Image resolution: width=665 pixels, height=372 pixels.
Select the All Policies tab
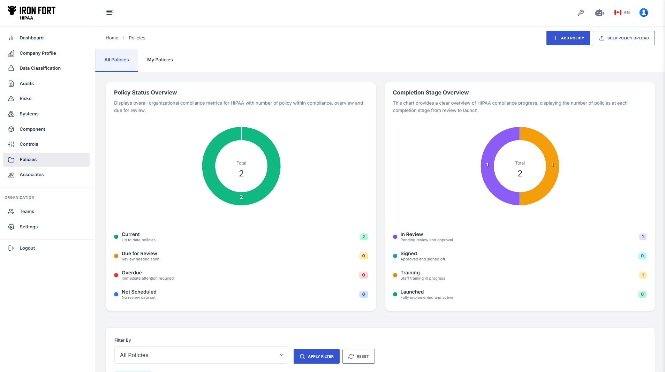pyautogui.click(x=116, y=60)
